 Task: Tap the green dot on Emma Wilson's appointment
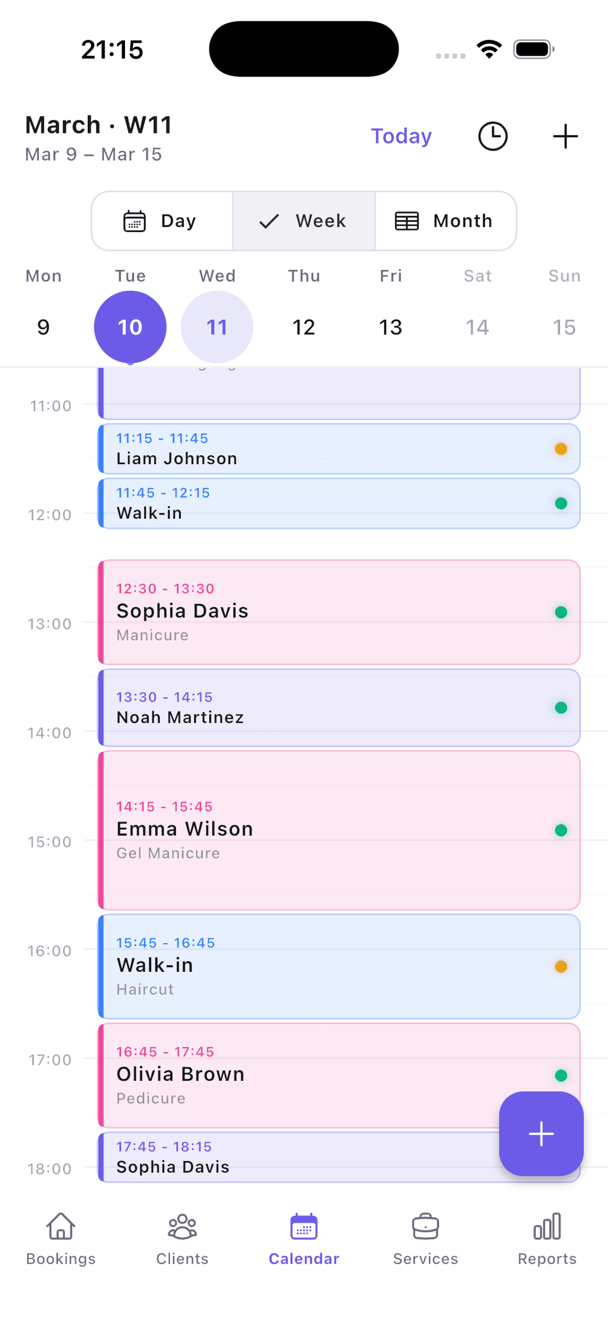(561, 829)
